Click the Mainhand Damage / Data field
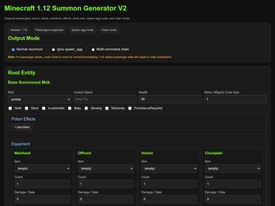275x206 pixels. [42, 199]
